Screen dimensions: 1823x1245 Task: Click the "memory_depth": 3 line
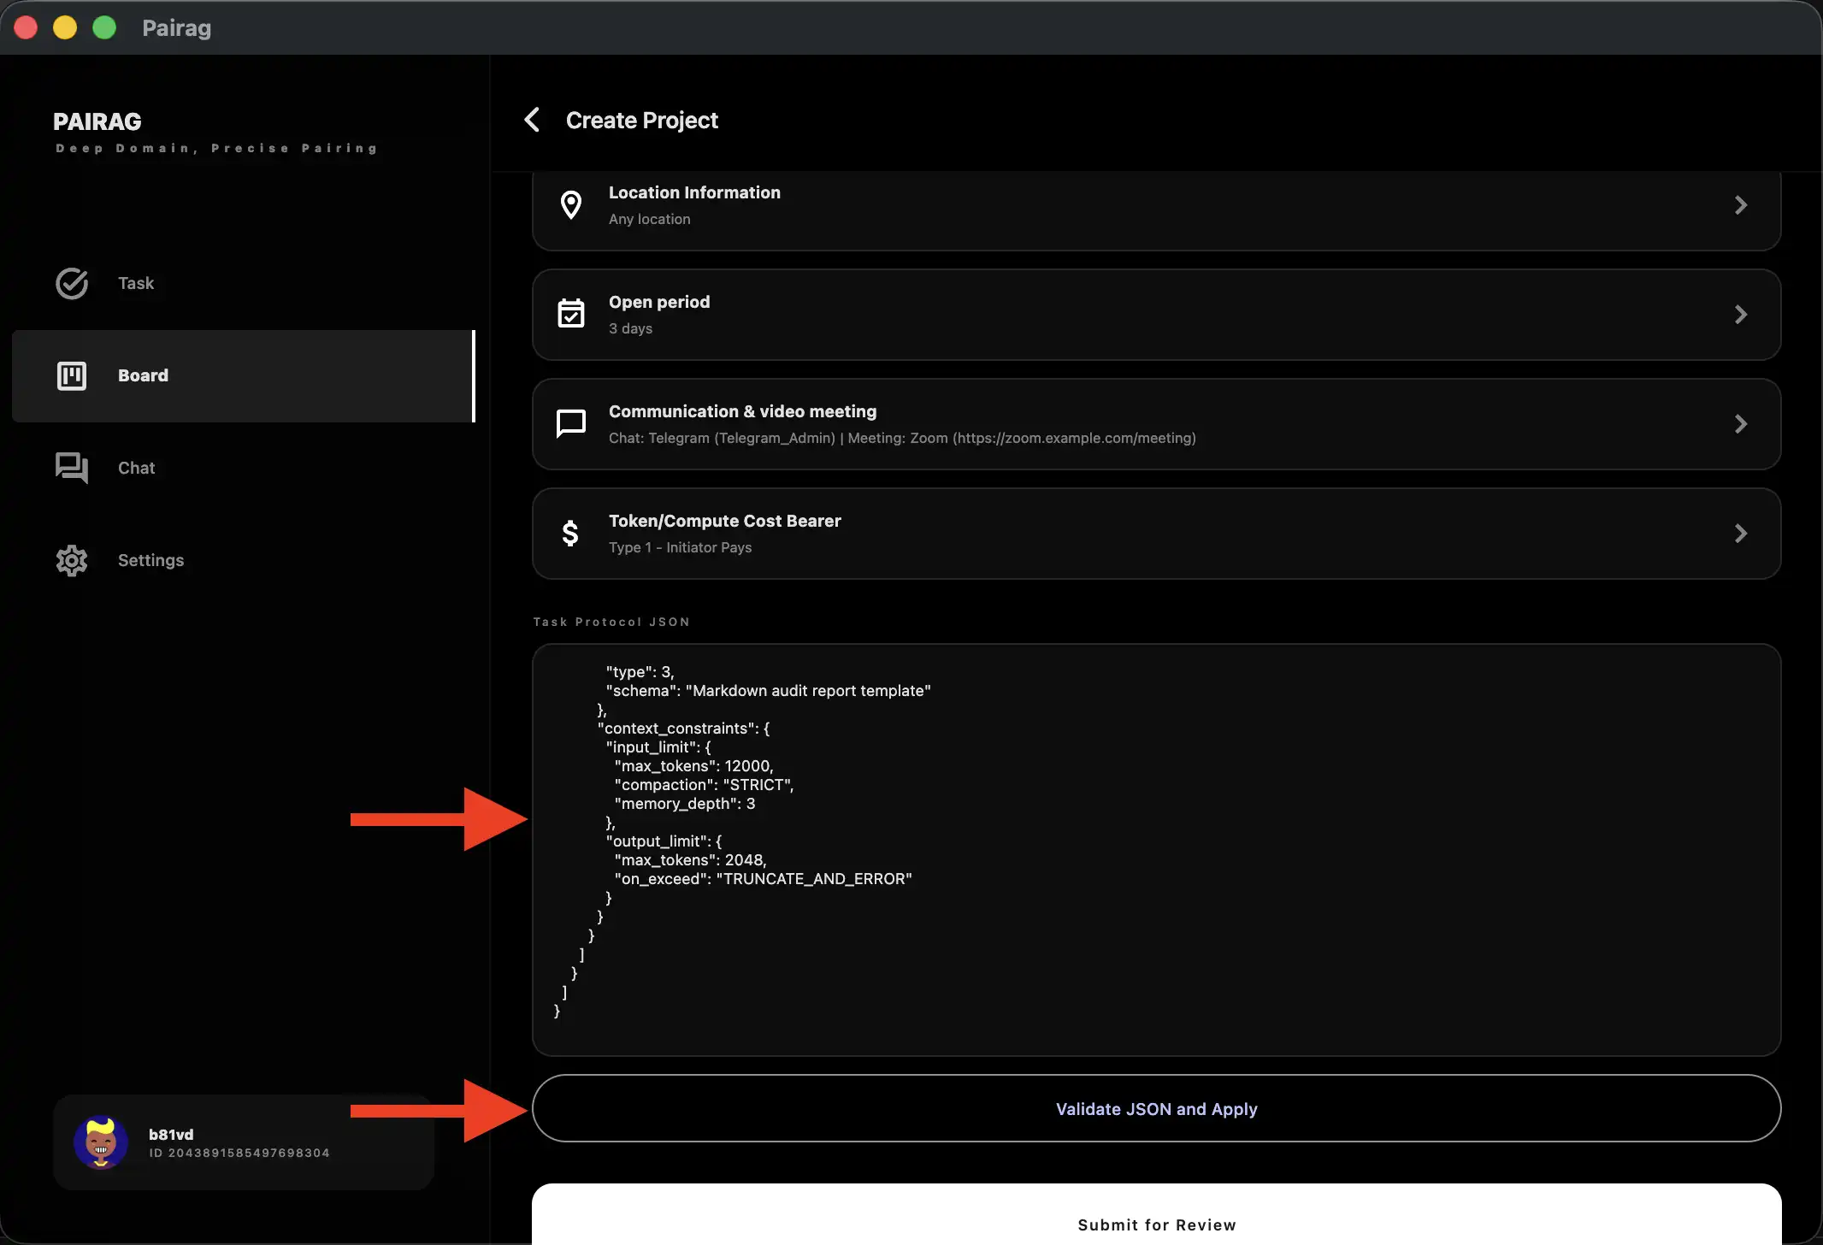click(685, 804)
